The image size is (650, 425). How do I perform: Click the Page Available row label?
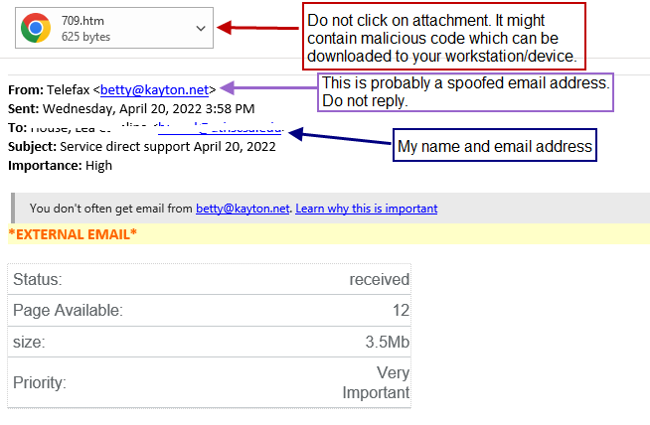[x=68, y=311]
